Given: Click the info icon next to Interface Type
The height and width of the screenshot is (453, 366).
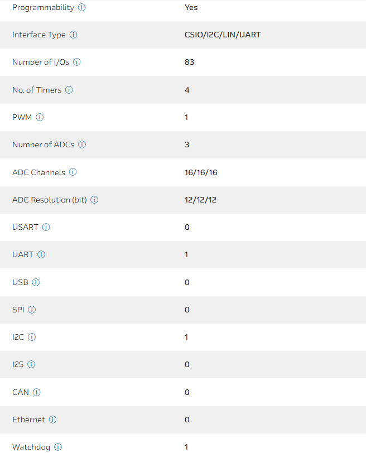Looking at the screenshot, I should 74,35.
